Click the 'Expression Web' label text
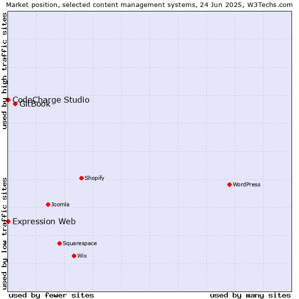The image size is (299, 299). pos(44,221)
